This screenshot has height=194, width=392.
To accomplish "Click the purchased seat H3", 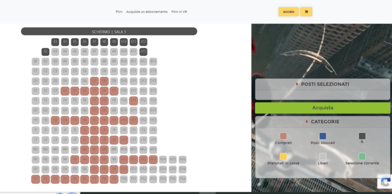I will (55, 120).
